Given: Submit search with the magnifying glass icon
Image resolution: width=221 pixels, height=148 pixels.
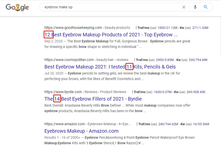Looking at the screenshot, I should point(206,7).
